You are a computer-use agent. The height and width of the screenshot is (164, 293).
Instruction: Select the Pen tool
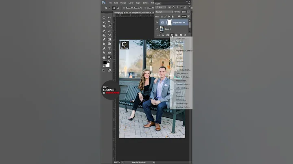tap(104, 48)
